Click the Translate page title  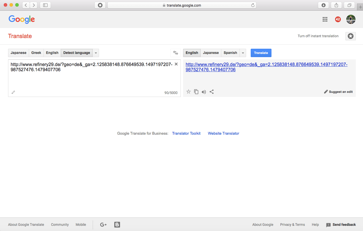[20, 36]
